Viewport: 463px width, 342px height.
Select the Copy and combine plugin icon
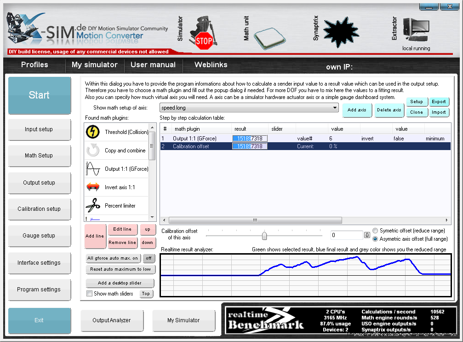pos(93,151)
